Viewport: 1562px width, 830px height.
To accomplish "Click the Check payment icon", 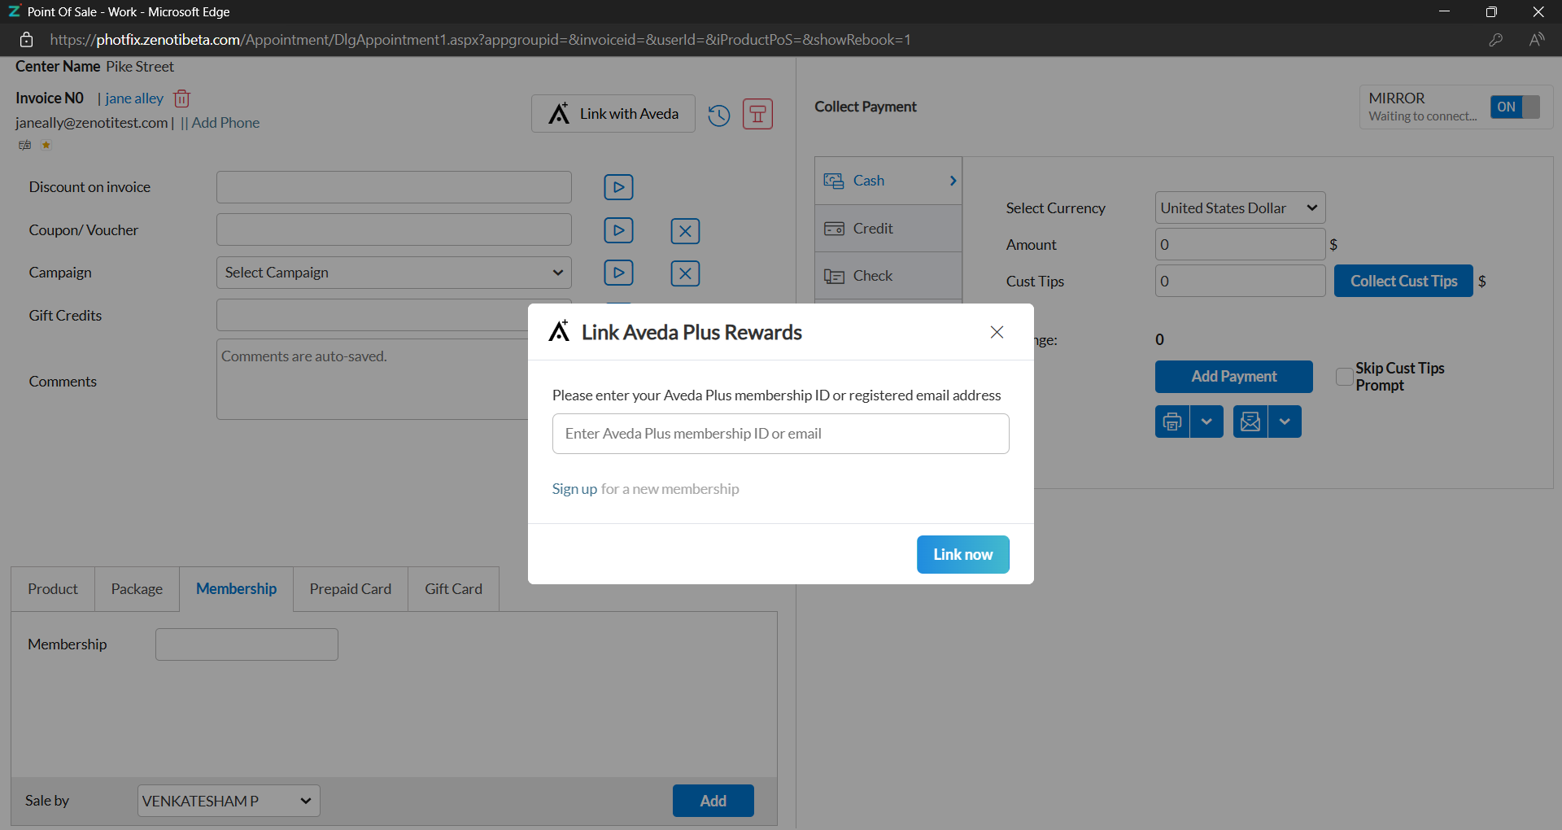I will coord(834,277).
